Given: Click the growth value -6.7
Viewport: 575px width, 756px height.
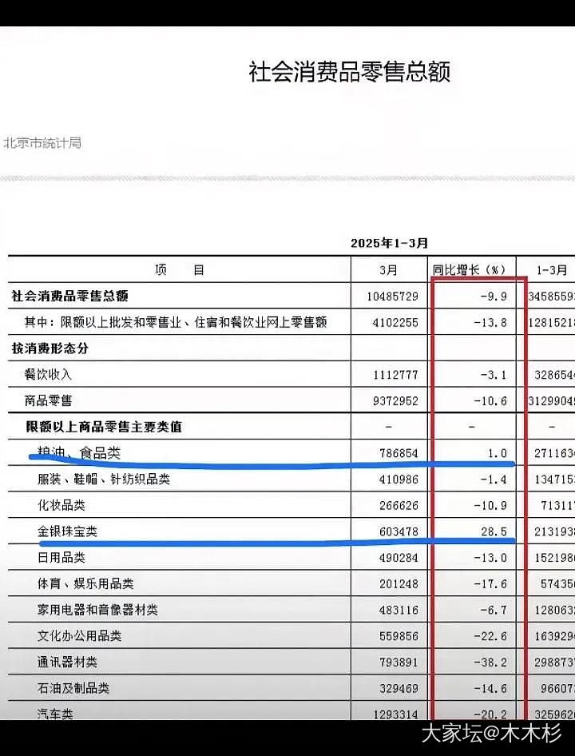Looking at the screenshot, I should [494, 610].
